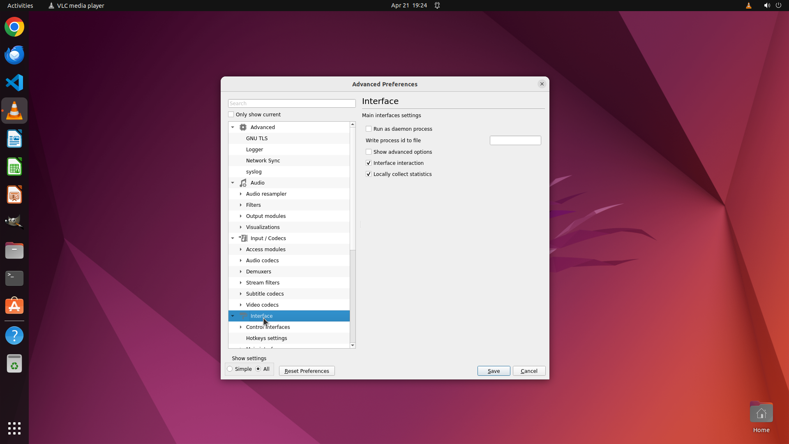Uncheck Locally collect statistics

369,174
